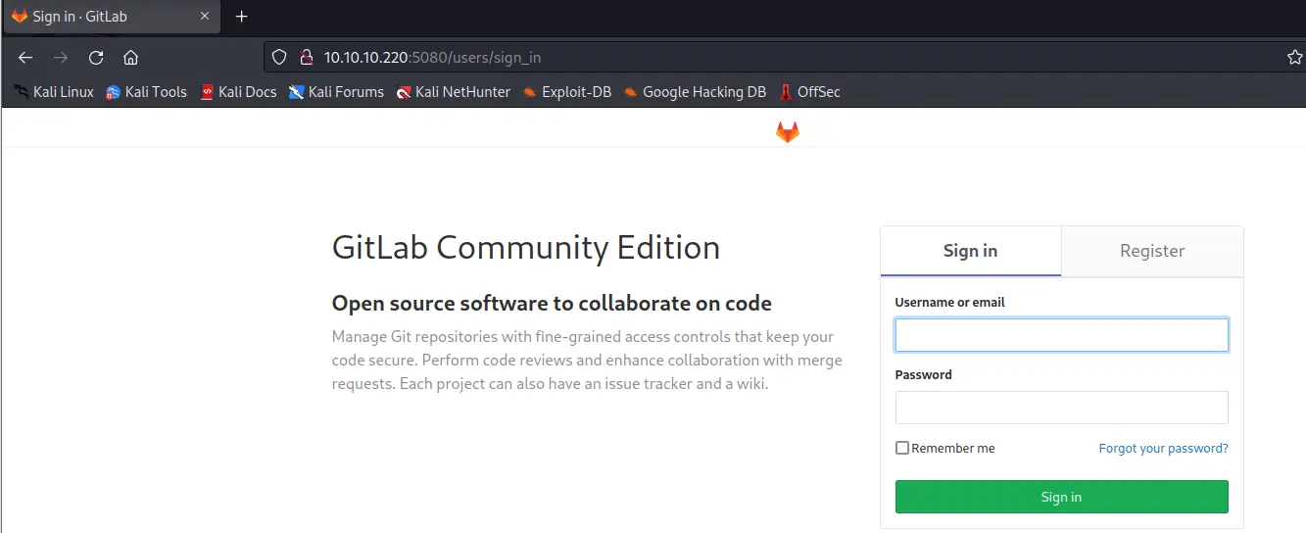Click the Forgot your password? link

coord(1163,448)
